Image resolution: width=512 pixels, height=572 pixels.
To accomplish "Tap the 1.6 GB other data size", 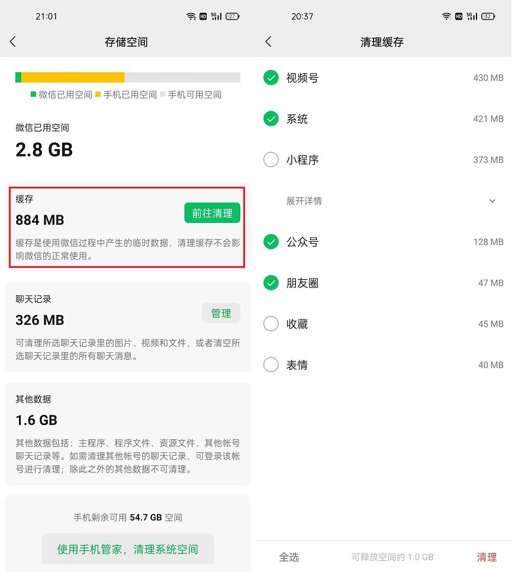I will click(x=37, y=420).
